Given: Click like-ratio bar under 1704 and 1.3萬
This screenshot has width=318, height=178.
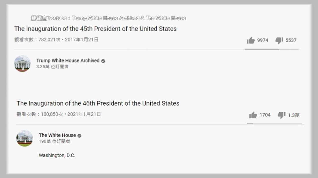Looking at the screenshot, I should [274, 124].
